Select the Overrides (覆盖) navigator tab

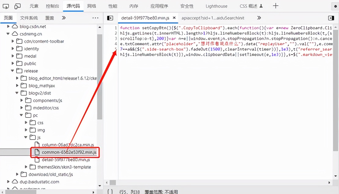pos(50,18)
